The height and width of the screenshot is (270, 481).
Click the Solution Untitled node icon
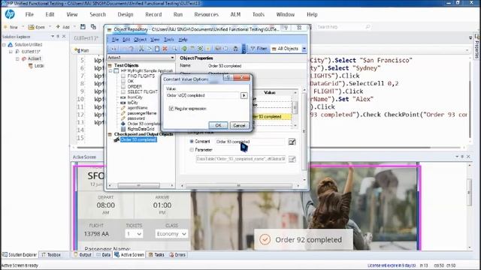pyautogui.click(x=11, y=44)
